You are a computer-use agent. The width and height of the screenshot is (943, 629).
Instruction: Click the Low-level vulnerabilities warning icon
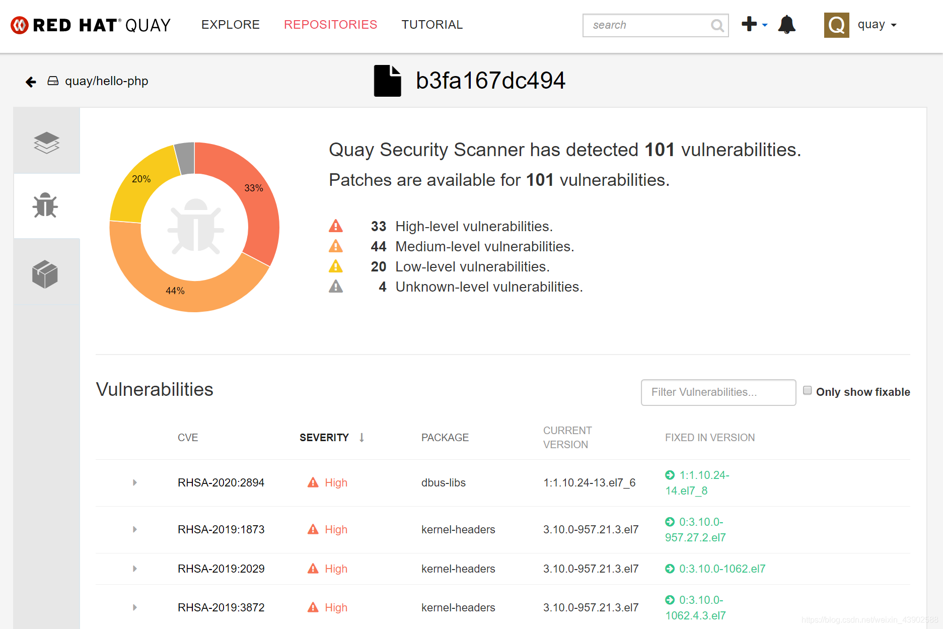pos(336,266)
